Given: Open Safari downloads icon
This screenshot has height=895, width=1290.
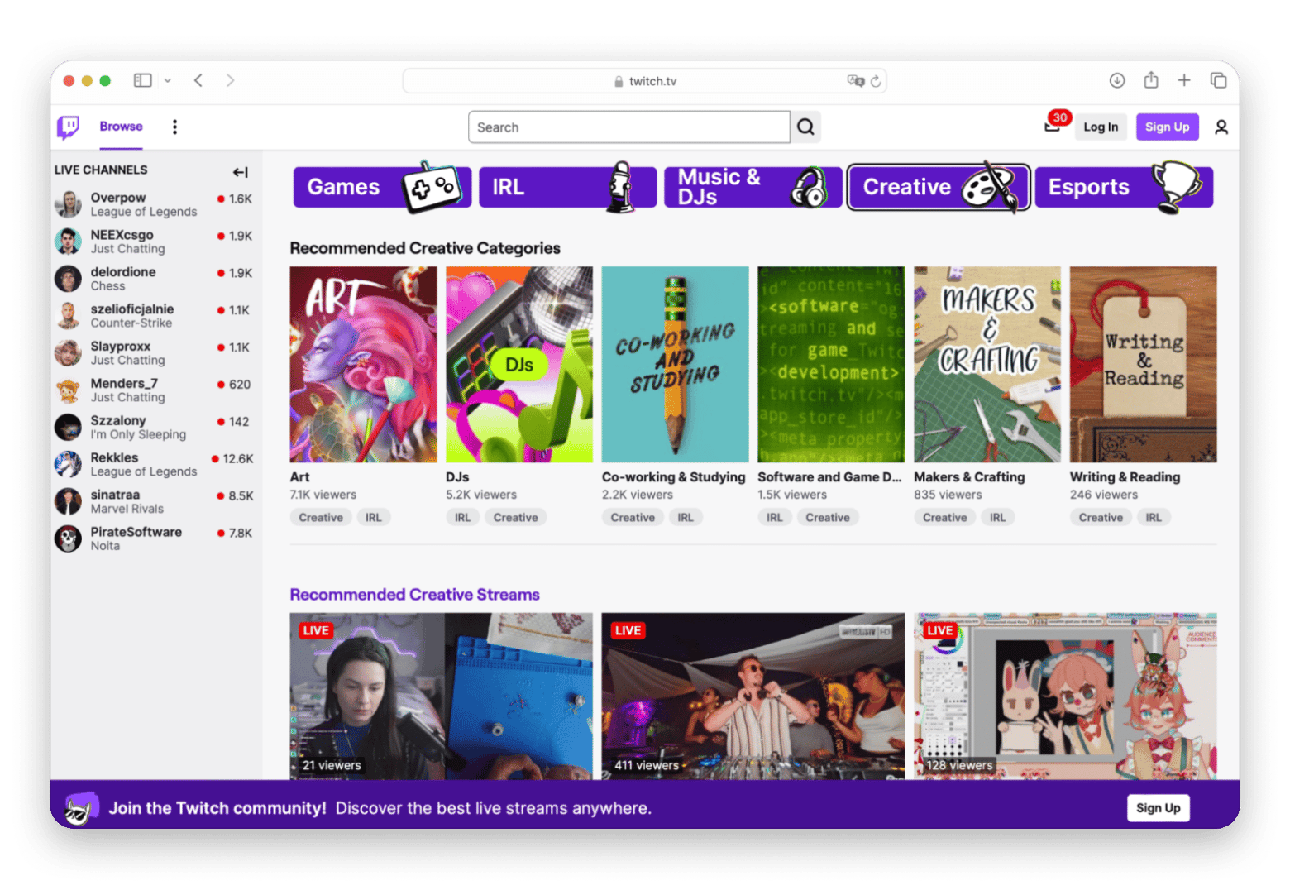Looking at the screenshot, I should (1116, 80).
